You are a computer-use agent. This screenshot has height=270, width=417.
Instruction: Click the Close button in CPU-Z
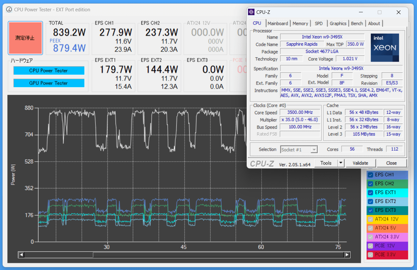pyautogui.click(x=392, y=163)
